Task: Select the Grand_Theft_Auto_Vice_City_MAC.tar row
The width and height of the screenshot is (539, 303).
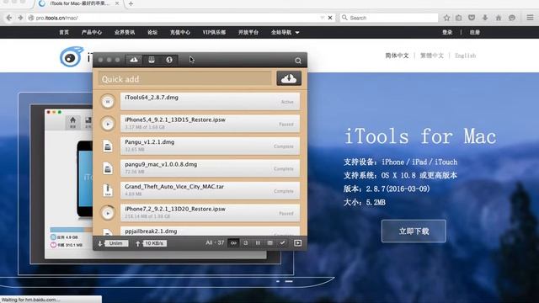Action: 210,191
